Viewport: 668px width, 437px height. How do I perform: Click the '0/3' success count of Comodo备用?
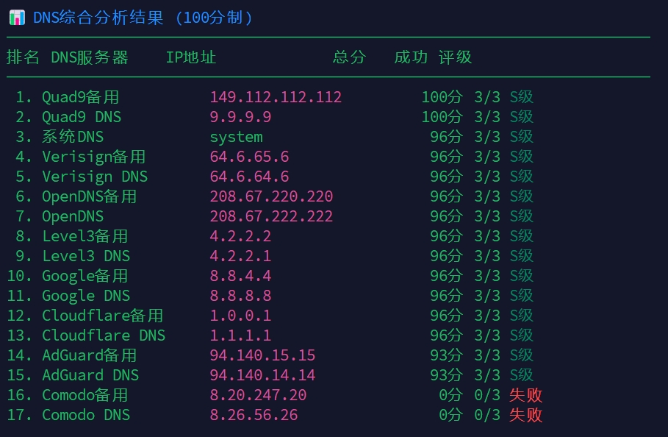(487, 395)
